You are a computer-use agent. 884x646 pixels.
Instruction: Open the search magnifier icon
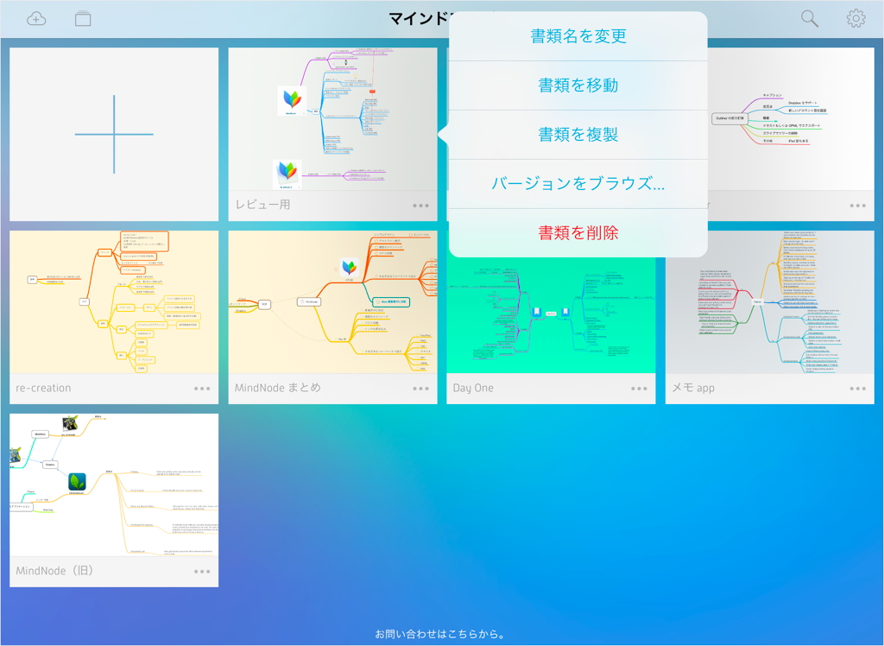[x=810, y=19]
